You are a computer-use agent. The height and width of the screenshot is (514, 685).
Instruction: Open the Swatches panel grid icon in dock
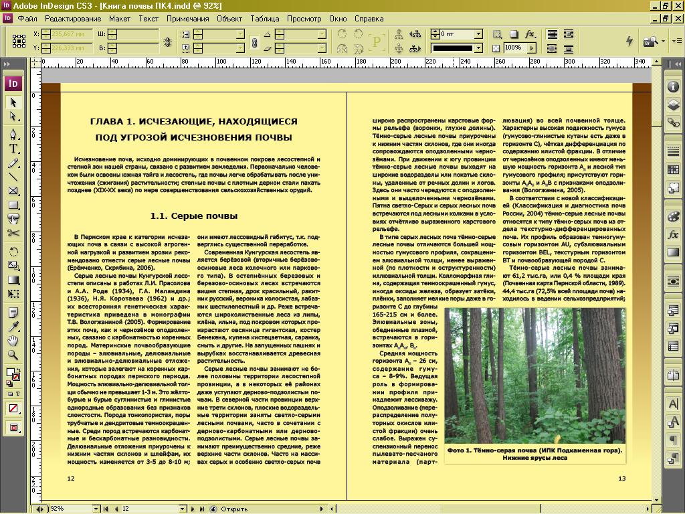coord(673,169)
